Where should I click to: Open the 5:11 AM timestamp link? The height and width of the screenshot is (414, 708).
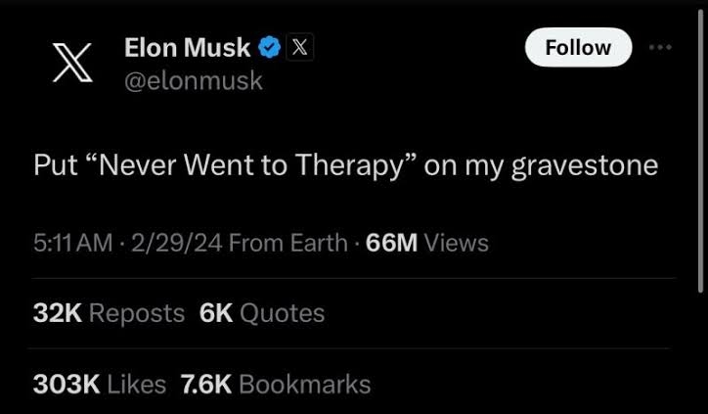pos(71,243)
